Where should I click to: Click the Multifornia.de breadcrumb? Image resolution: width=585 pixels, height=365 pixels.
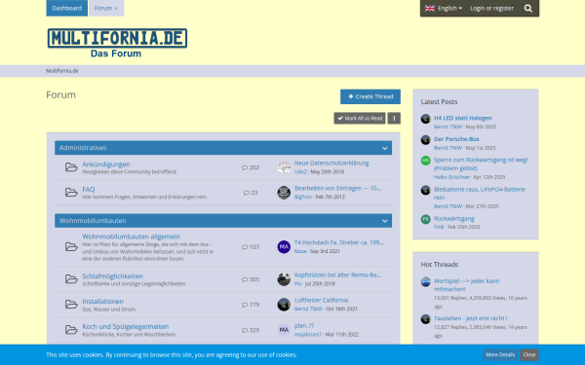click(62, 71)
